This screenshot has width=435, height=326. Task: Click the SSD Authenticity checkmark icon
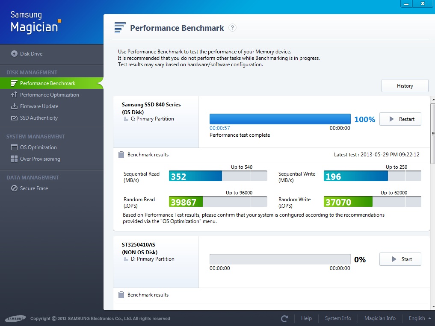tap(14, 118)
